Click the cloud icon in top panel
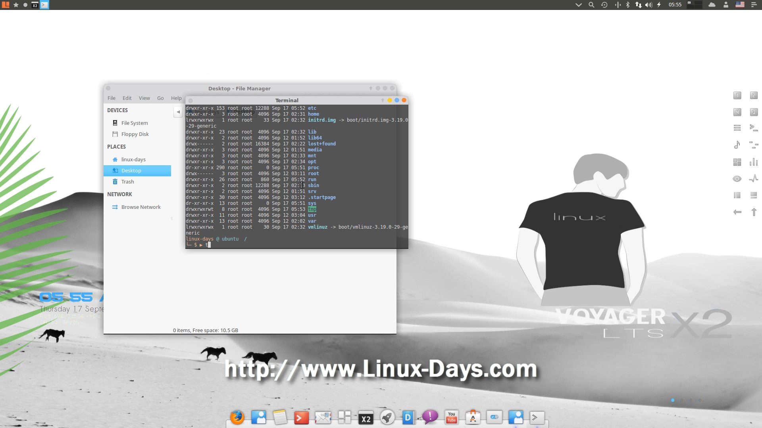 pos(712,5)
